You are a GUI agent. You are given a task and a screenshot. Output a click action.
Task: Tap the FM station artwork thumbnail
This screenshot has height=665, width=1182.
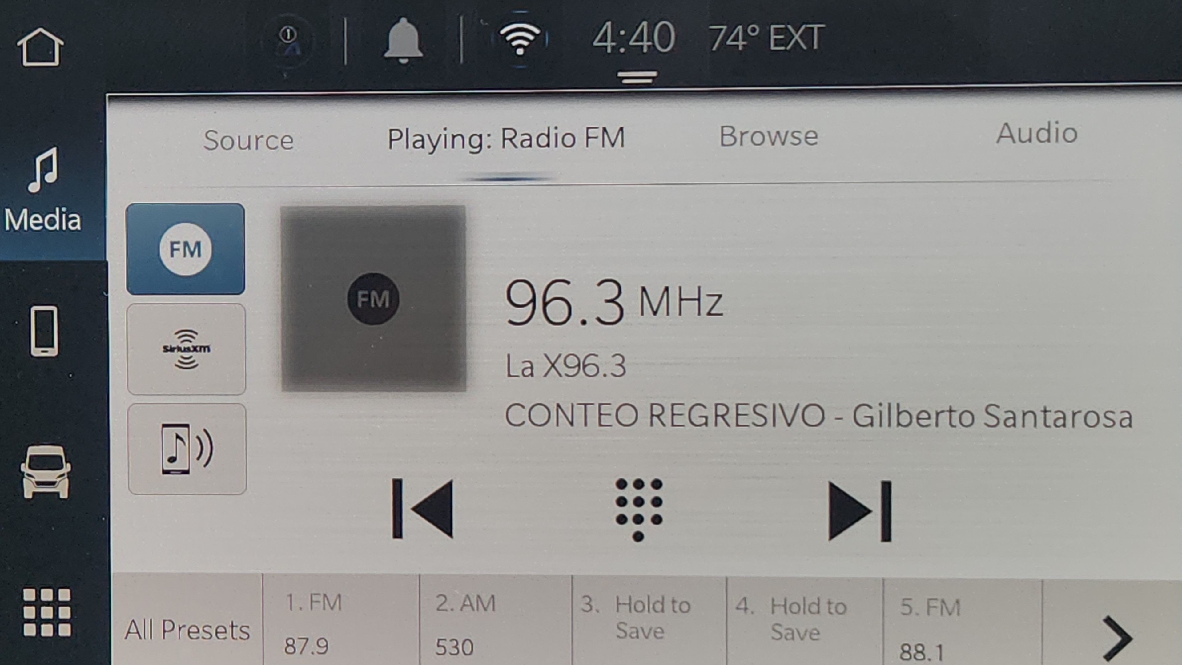(373, 299)
